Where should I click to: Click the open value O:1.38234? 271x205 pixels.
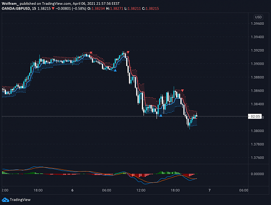click(96, 9)
